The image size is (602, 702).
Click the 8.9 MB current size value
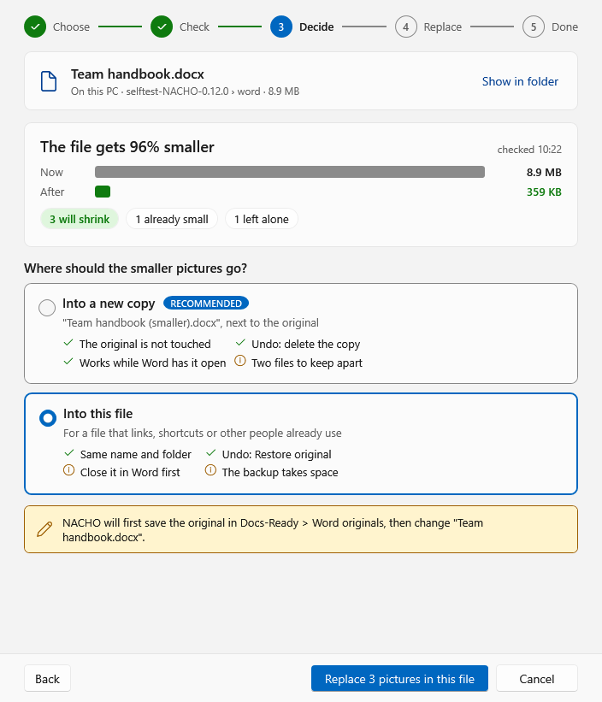click(544, 173)
